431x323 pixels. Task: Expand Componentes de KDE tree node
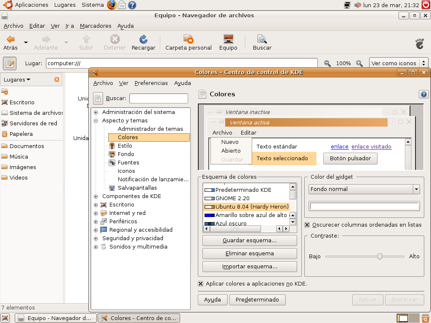(x=96, y=196)
